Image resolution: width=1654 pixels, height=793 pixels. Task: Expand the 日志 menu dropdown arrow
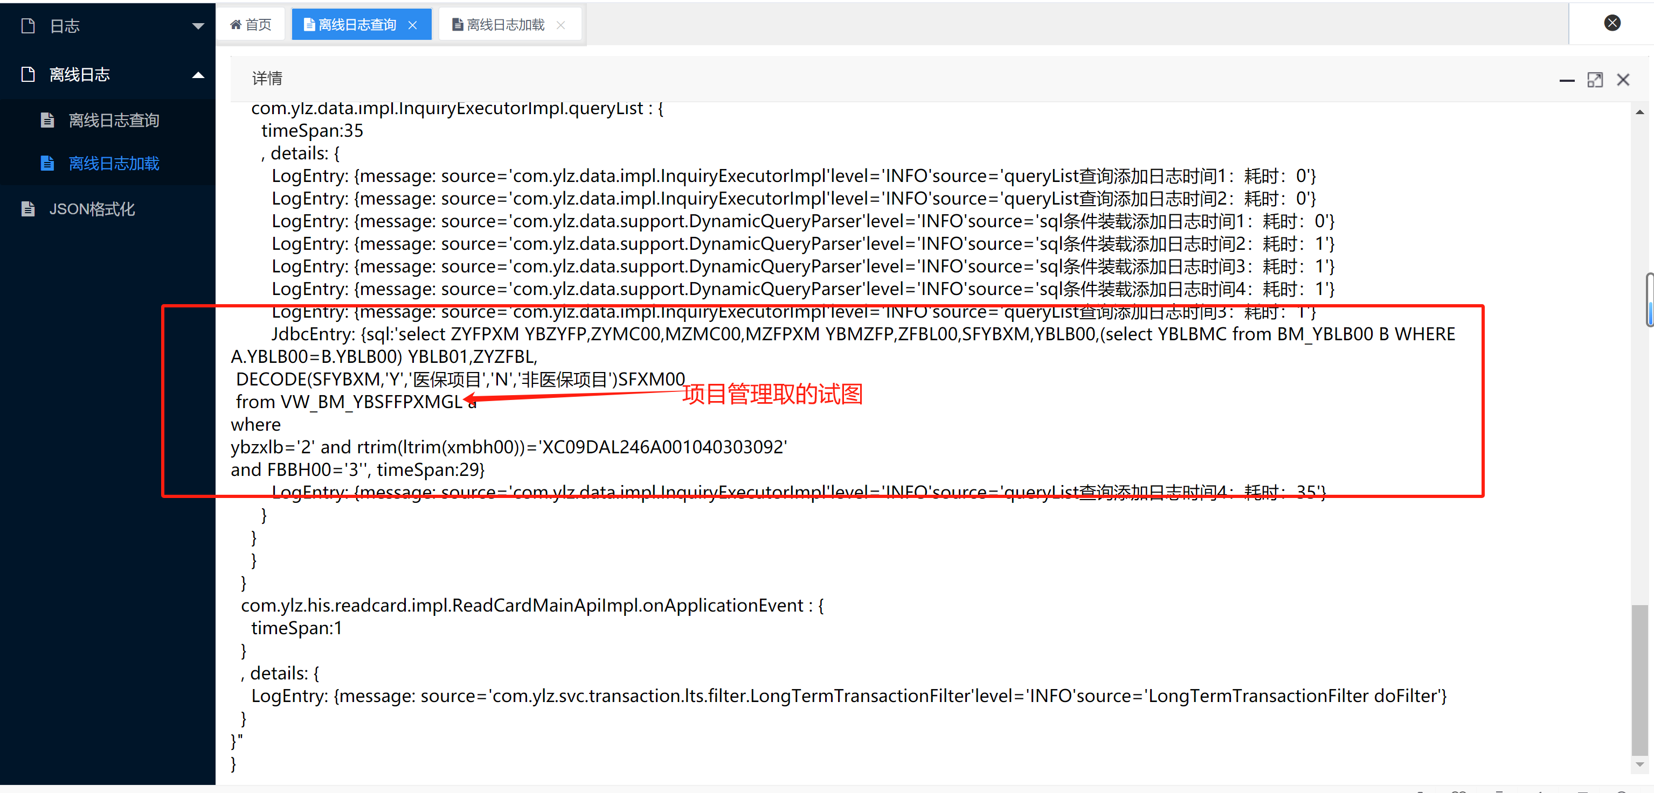click(x=198, y=26)
